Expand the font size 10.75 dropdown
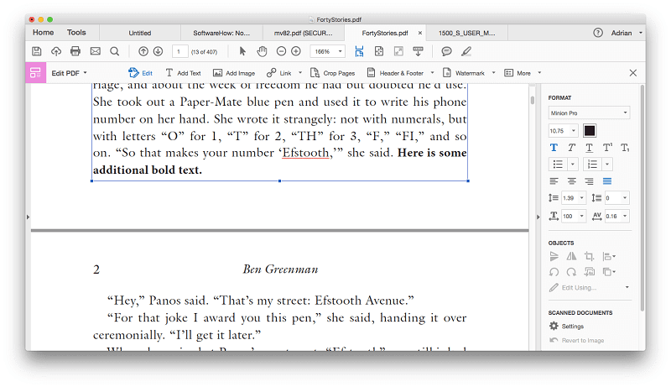 (x=563, y=130)
